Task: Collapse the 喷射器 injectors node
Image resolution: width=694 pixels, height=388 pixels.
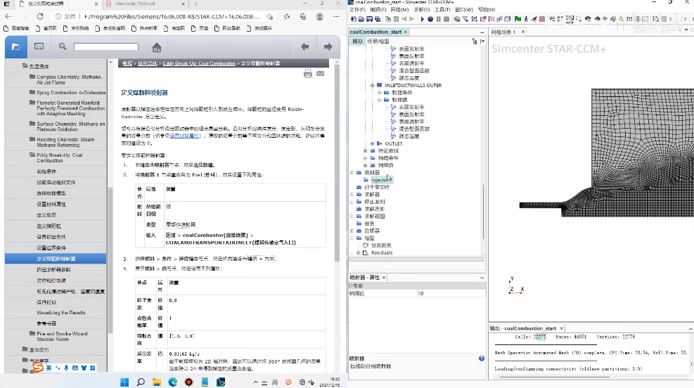Action: 352,172
